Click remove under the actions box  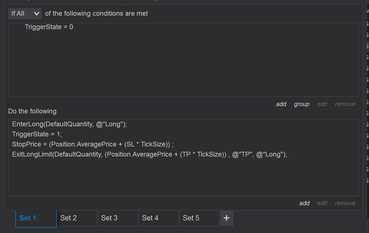click(345, 203)
